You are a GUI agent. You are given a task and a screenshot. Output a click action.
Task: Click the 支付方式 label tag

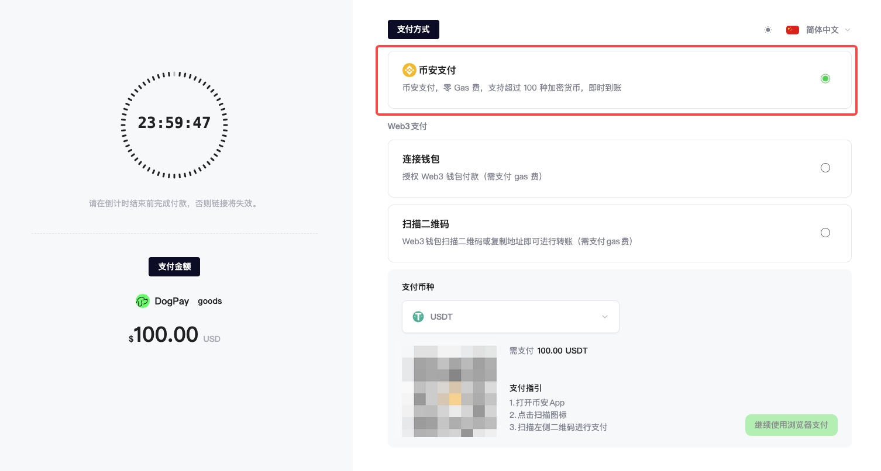point(414,29)
